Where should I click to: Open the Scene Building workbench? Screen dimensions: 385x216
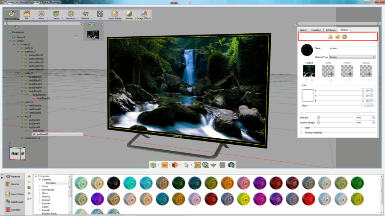pos(12,15)
